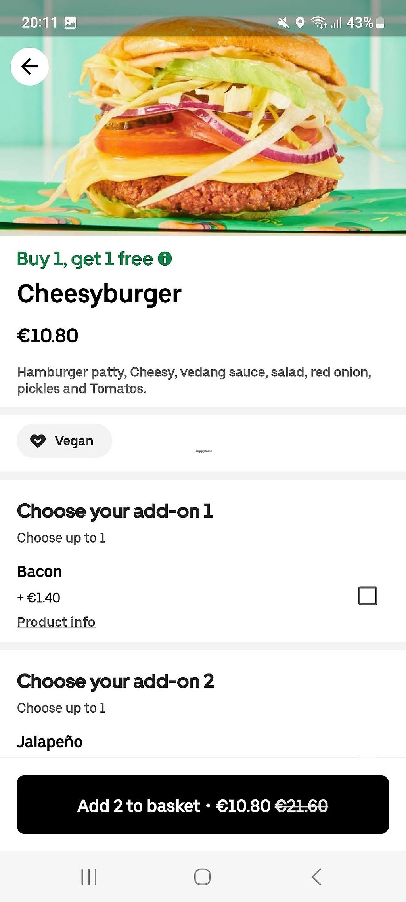The width and height of the screenshot is (406, 902).
Task: Tap the Jalapeño add-on option
Action: point(50,741)
